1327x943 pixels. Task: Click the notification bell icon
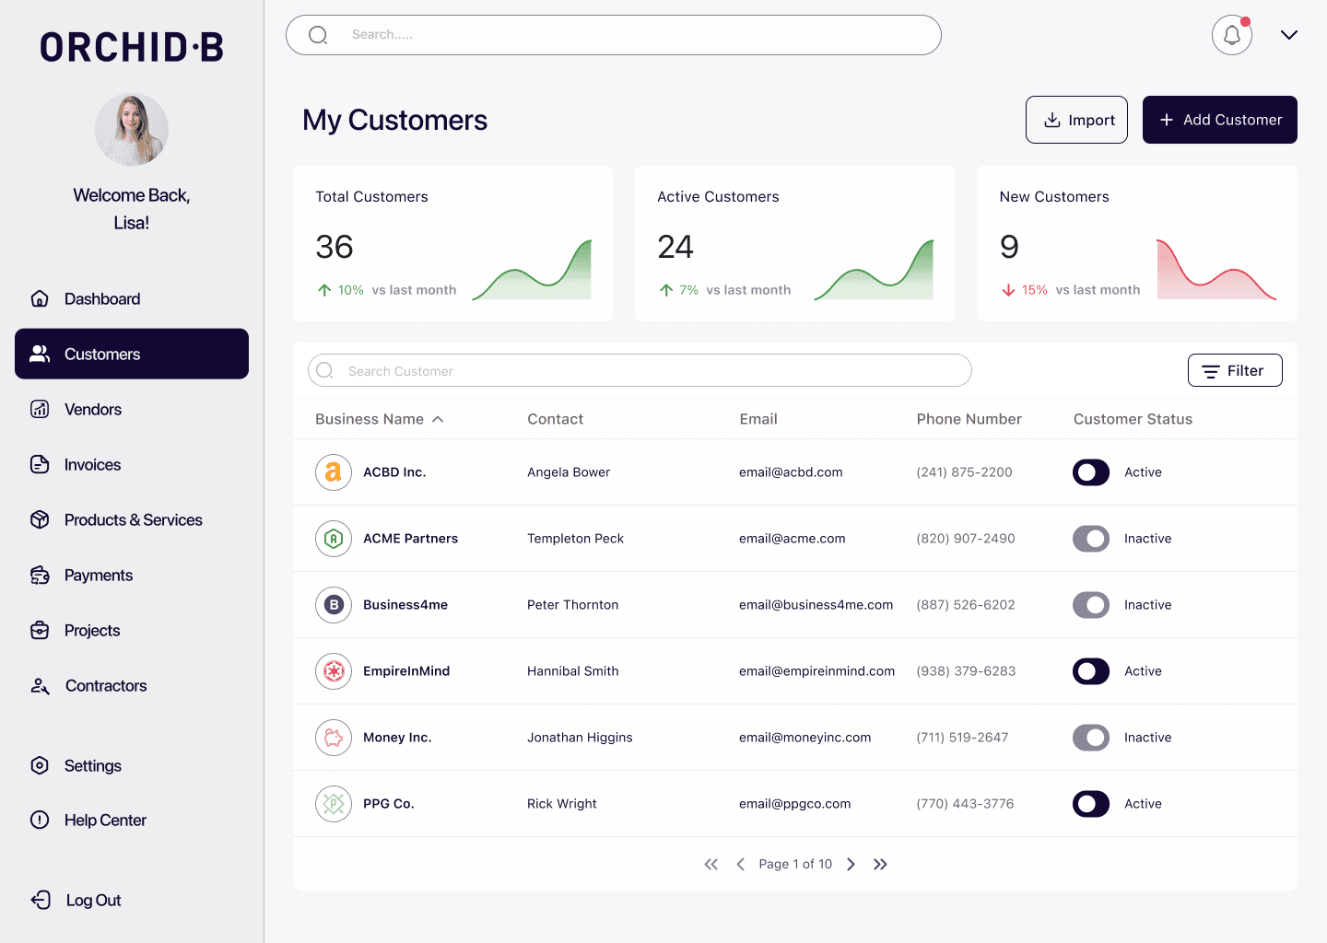1232,35
